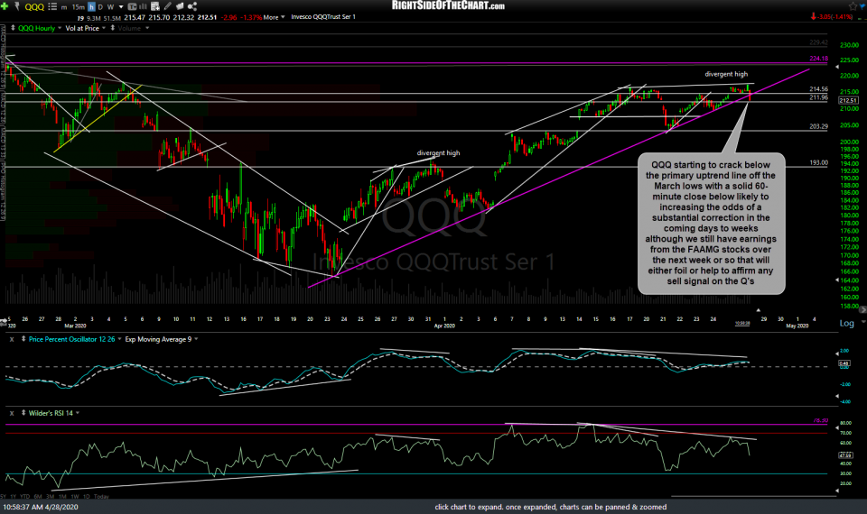Click the bar chart style icon
This screenshot has height=514, width=867.
click(x=143, y=6)
